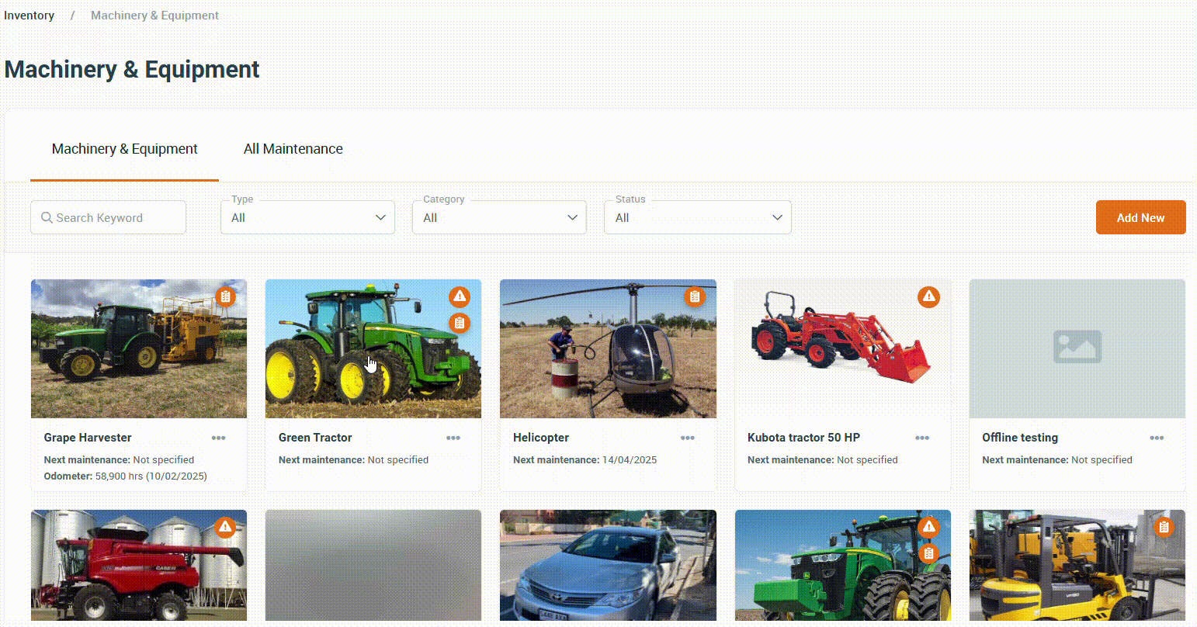The height and width of the screenshot is (627, 1197).
Task: Click clipboard icon on Helicopter image
Action: pos(695,296)
